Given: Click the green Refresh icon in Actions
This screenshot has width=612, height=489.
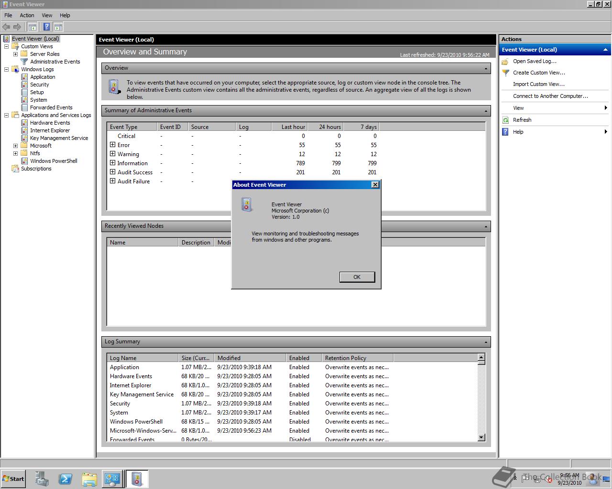Looking at the screenshot, I should click(x=505, y=120).
